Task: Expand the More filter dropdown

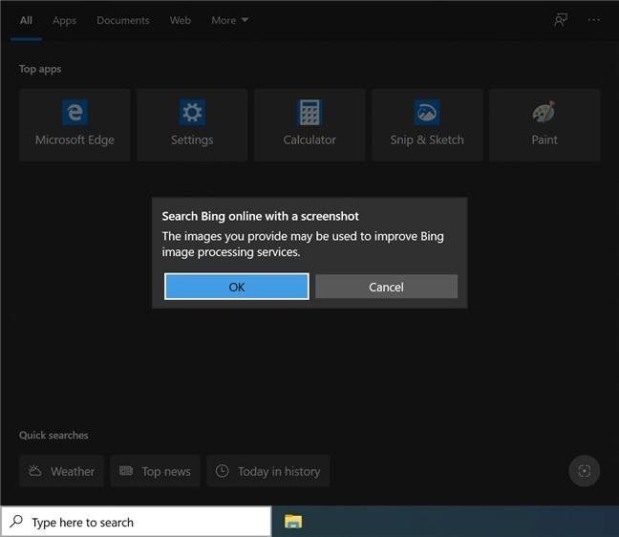Action: point(230,20)
